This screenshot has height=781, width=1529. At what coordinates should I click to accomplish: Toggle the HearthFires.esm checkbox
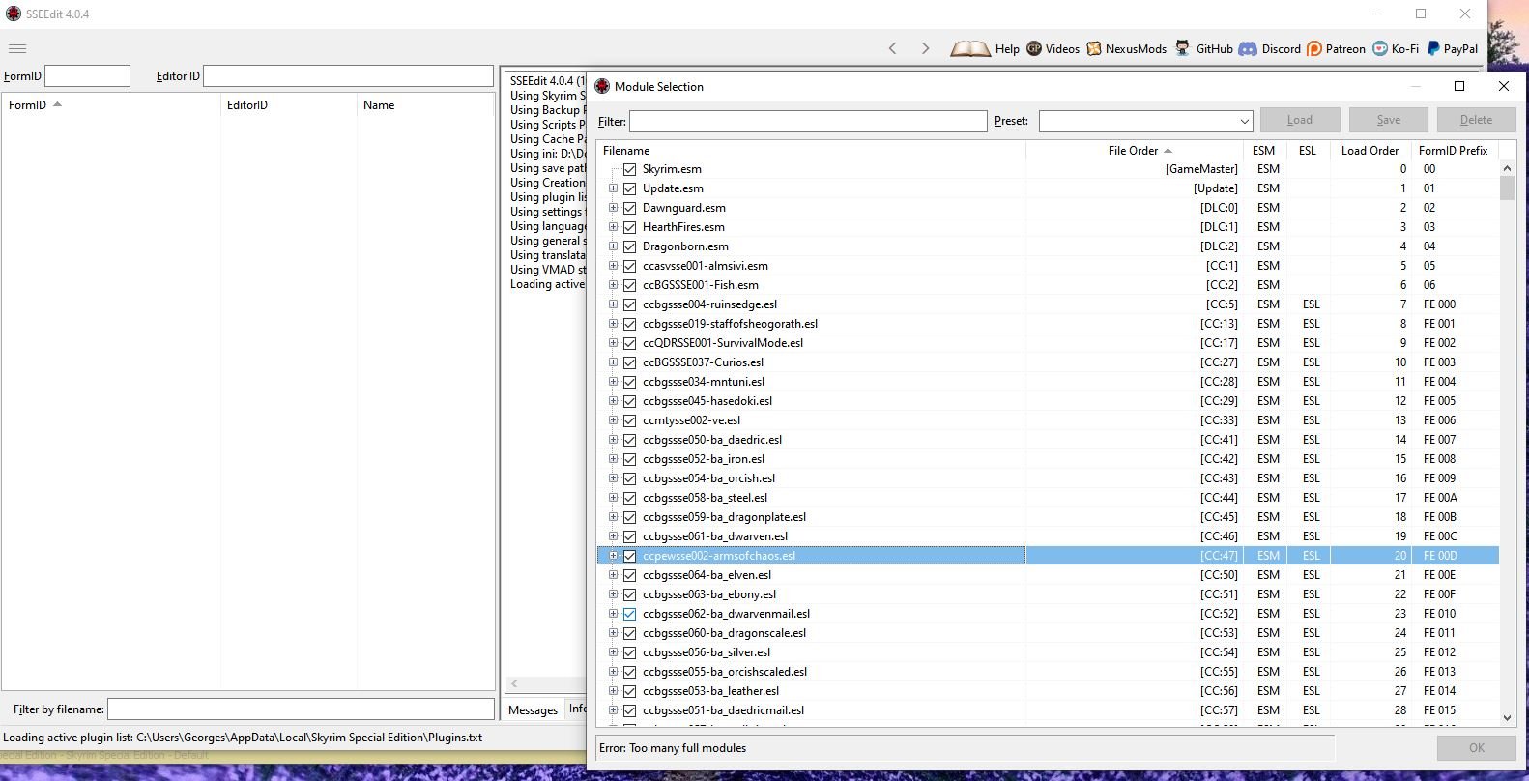630,227
